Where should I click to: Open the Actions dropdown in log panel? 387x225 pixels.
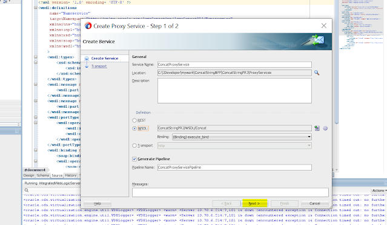point(379,191)
